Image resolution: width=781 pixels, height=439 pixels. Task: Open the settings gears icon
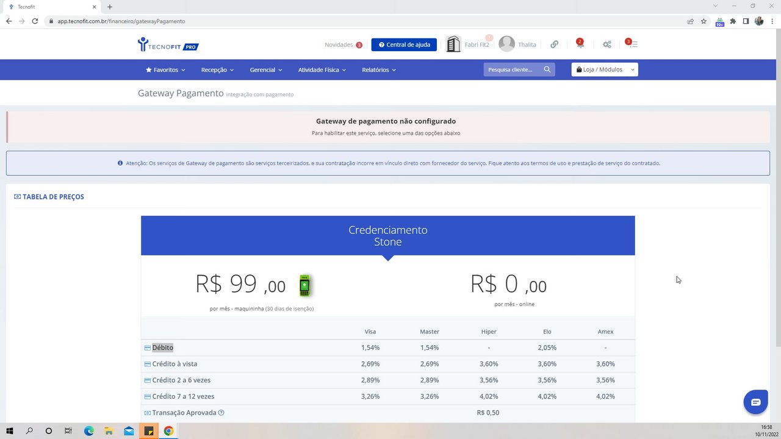pos(607,45)
